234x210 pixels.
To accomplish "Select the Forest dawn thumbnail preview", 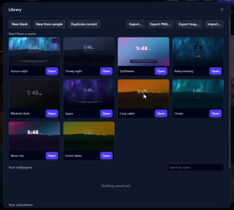I will (89, 136).
